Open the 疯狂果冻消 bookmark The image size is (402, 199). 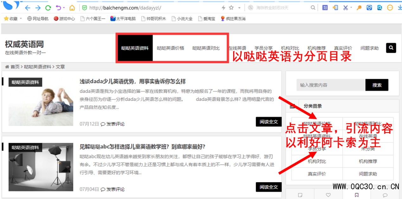(x=233, y=19)
